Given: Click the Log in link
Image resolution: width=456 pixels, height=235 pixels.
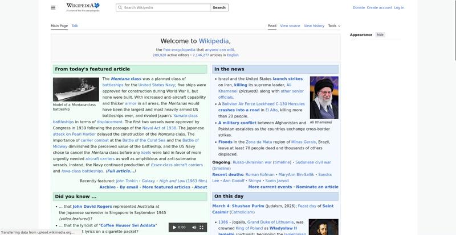Looking at the screenshot, I should (x=399, y=8).
